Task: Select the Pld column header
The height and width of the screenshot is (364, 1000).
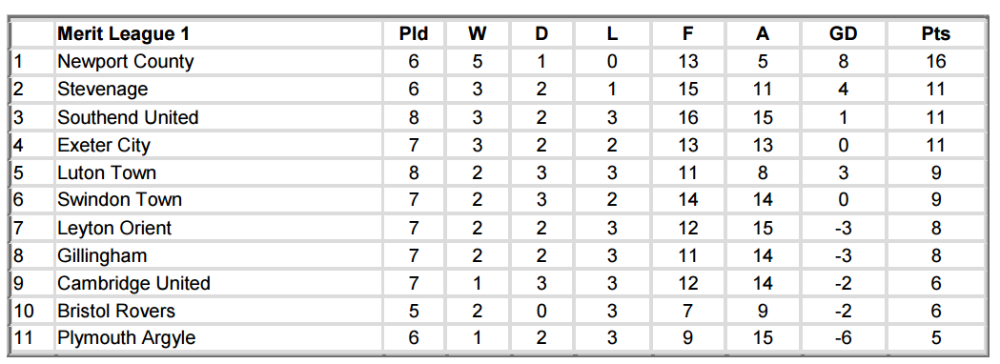Action: click(x=414, y=33)
